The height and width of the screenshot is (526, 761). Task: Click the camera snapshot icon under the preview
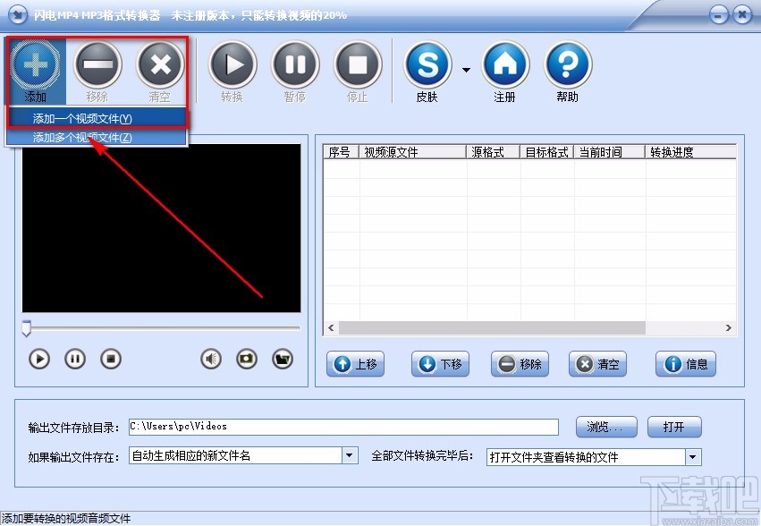(x=246, y=358)
